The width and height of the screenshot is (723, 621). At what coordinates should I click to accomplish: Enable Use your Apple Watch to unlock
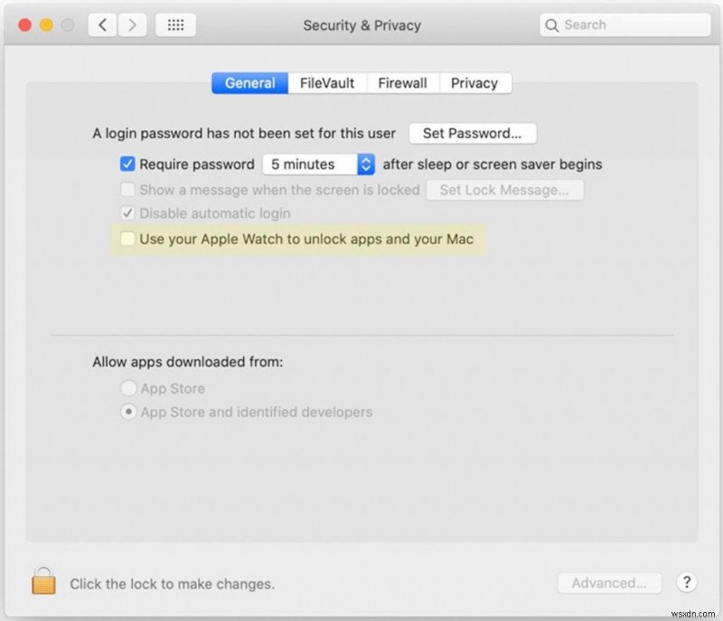127,238
